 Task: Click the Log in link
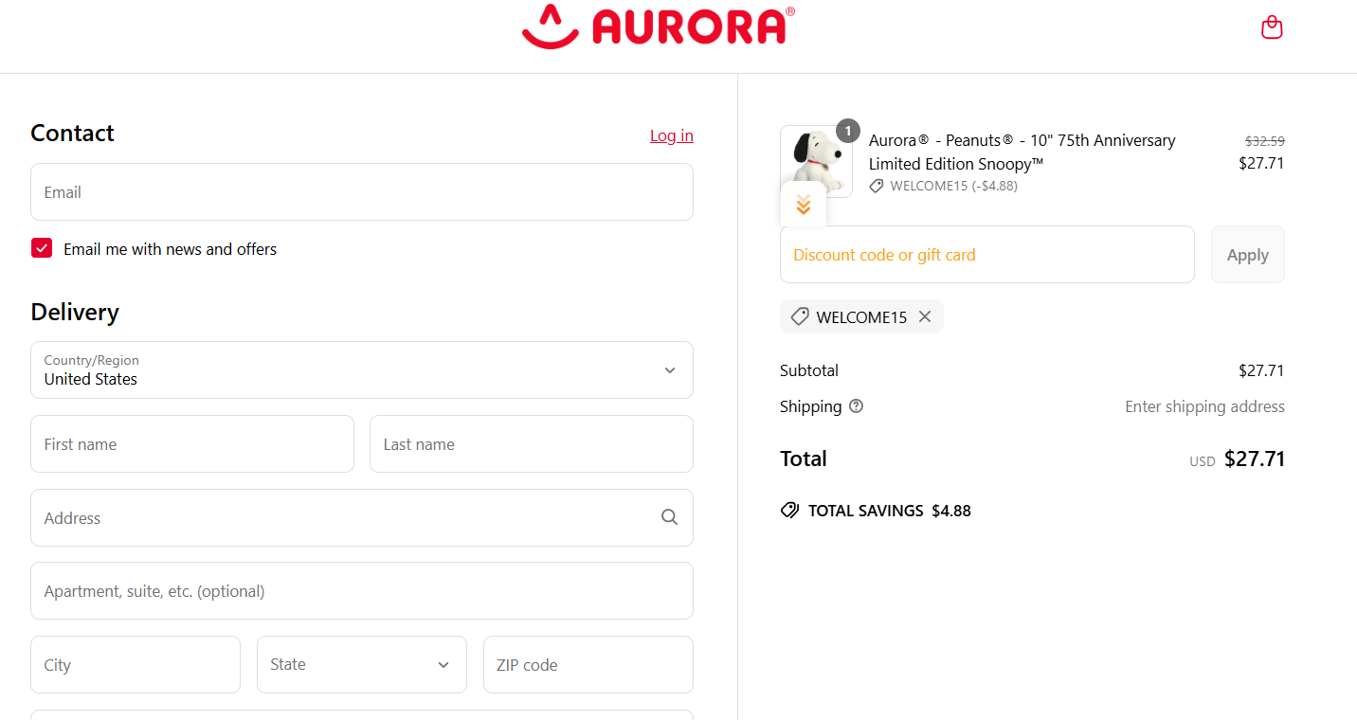pos(671,135)
